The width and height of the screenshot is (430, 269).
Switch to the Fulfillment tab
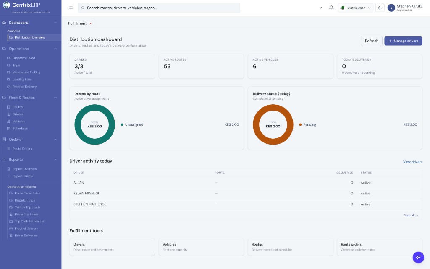click(x=77, y=23)
